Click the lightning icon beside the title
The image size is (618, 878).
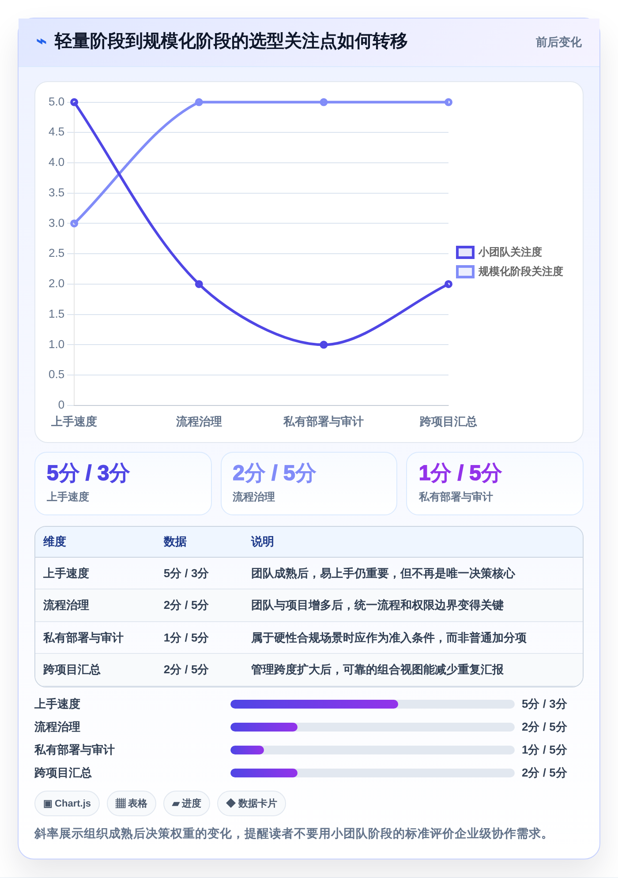pos(41,42)
